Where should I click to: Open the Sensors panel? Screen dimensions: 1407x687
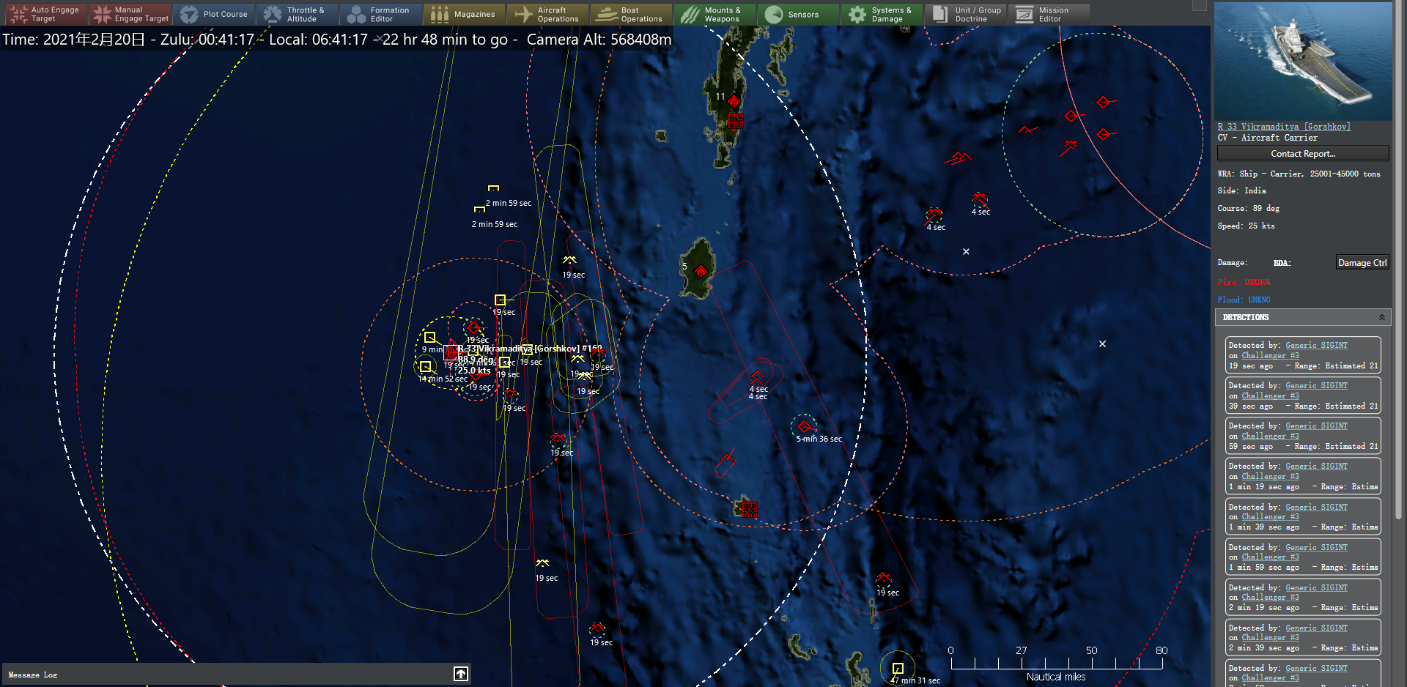click(798, 14)
